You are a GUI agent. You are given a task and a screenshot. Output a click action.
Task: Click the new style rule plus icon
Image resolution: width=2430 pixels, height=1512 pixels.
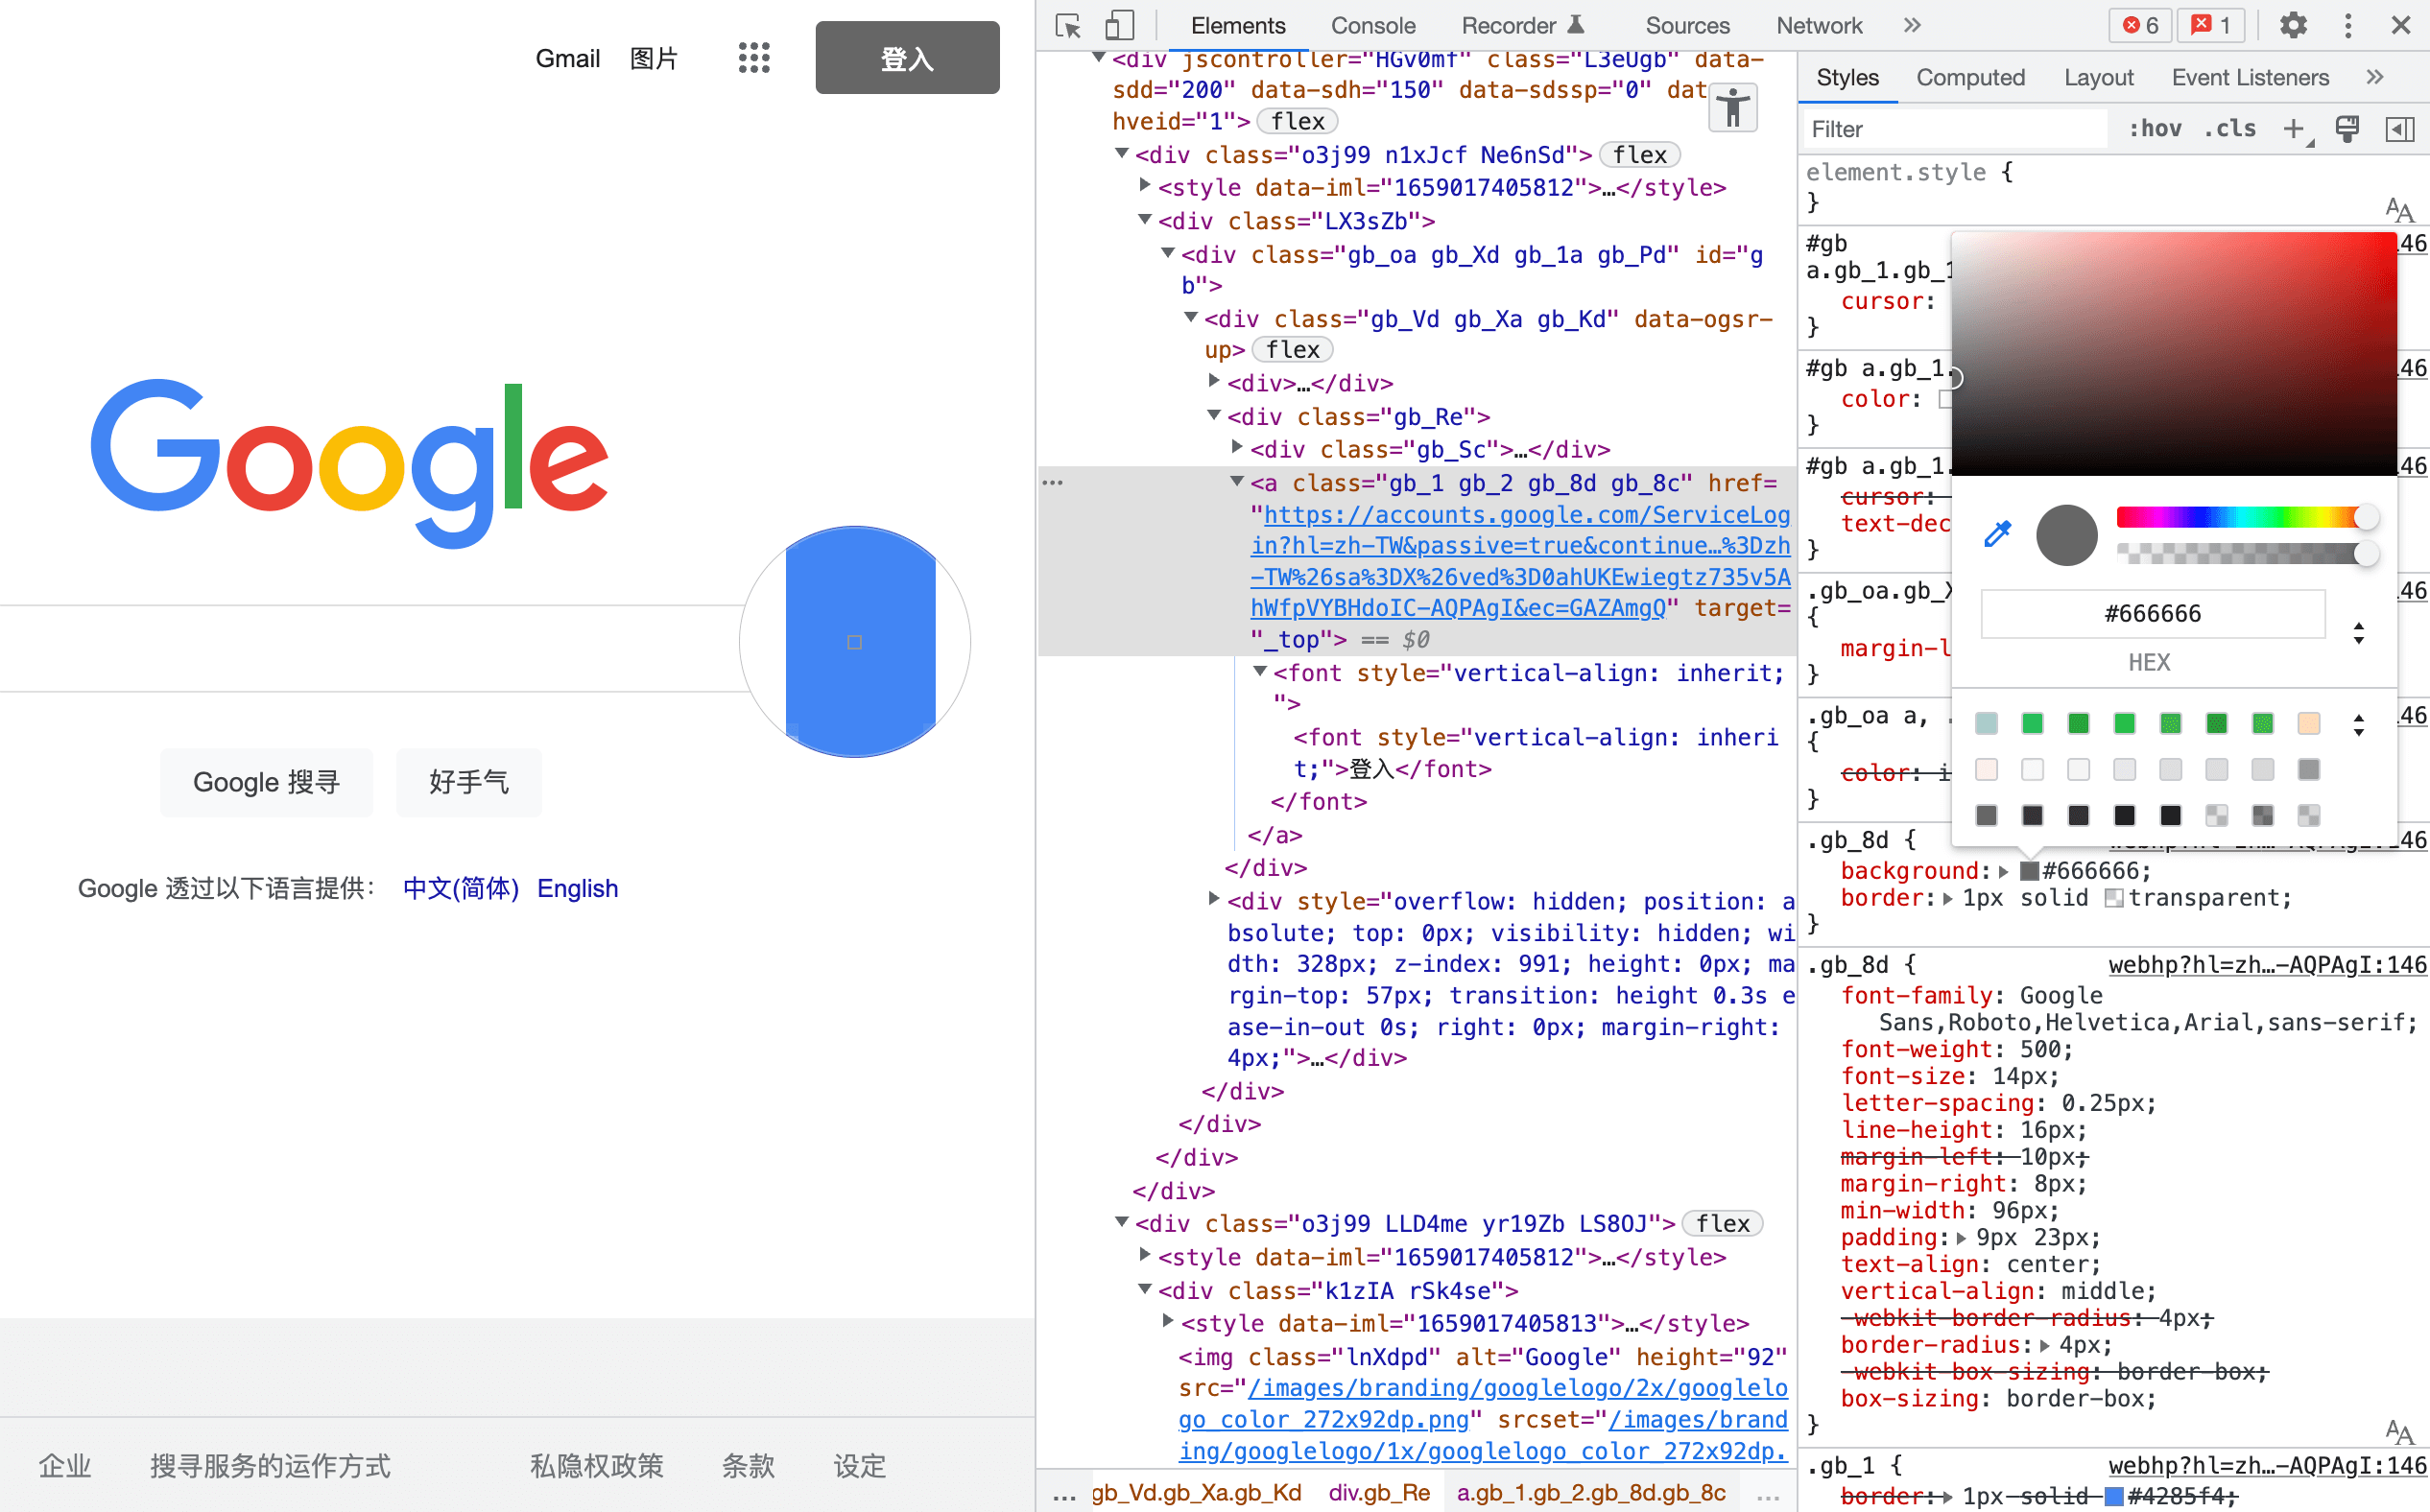click(2293, 129)
